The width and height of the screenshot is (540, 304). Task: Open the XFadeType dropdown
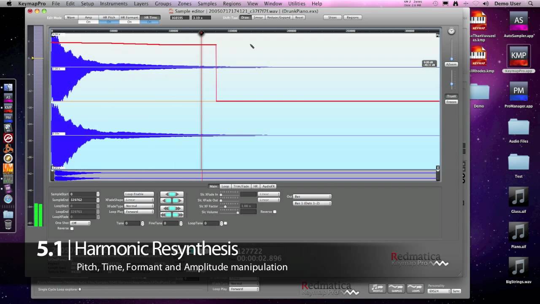point(139,206)
